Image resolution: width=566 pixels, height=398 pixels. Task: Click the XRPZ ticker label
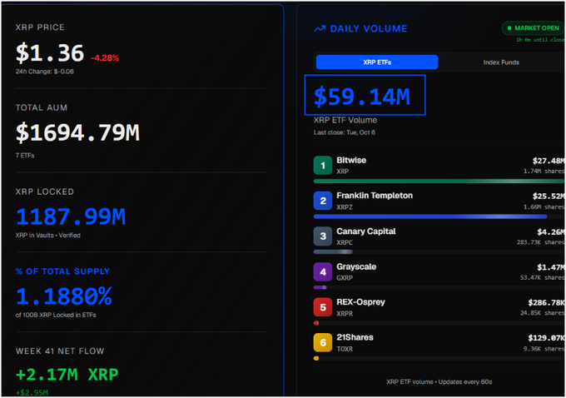pyautogui.click(x=345, y=207)
